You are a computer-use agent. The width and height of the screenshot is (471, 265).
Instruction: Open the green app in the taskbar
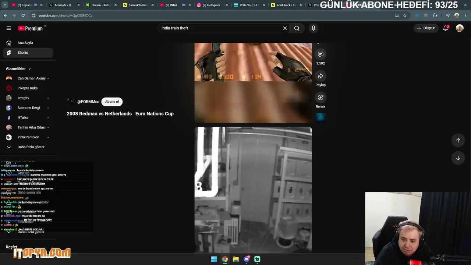[x=257, y=259]
